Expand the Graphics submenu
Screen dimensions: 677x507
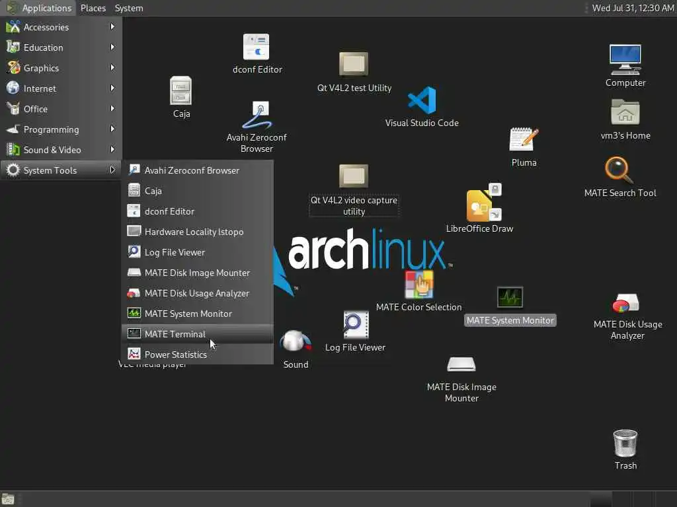click(x=61, y=68)
